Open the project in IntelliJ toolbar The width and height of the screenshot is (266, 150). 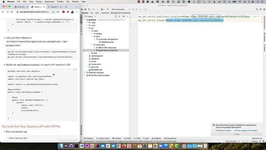tap(82, 9)
